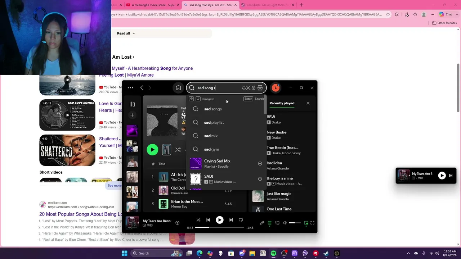Viewport: 461px width, 259px height.
Task: Go forward in Spotify navigation
Action: (x=150, y=88)
